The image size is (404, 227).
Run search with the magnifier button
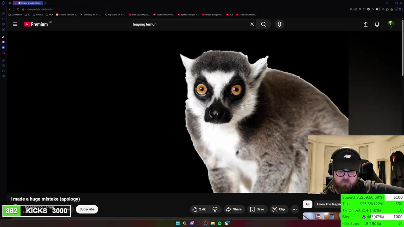click(263, 24)
